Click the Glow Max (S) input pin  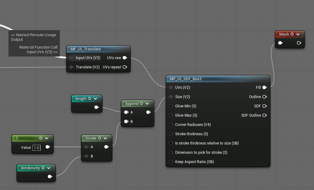pos(171,115)
